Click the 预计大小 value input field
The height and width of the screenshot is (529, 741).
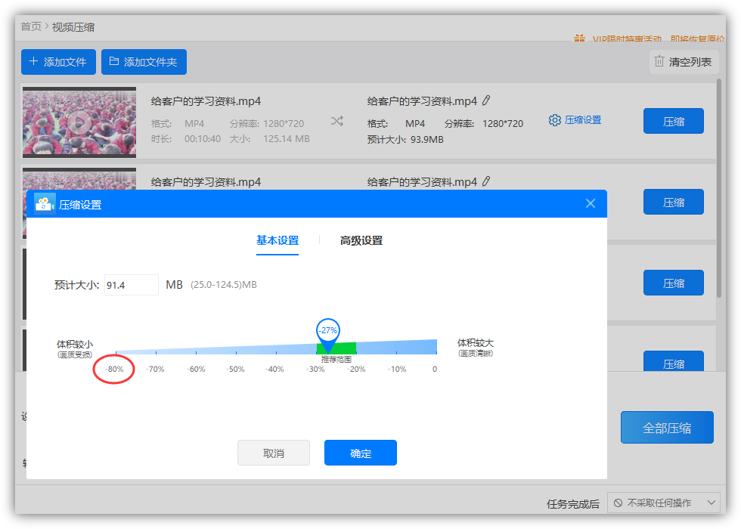coord(130,284)
